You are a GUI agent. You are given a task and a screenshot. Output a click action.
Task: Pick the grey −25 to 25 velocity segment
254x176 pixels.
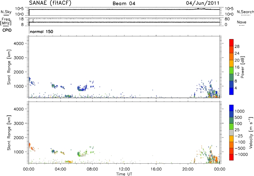[x=231, y=132]
